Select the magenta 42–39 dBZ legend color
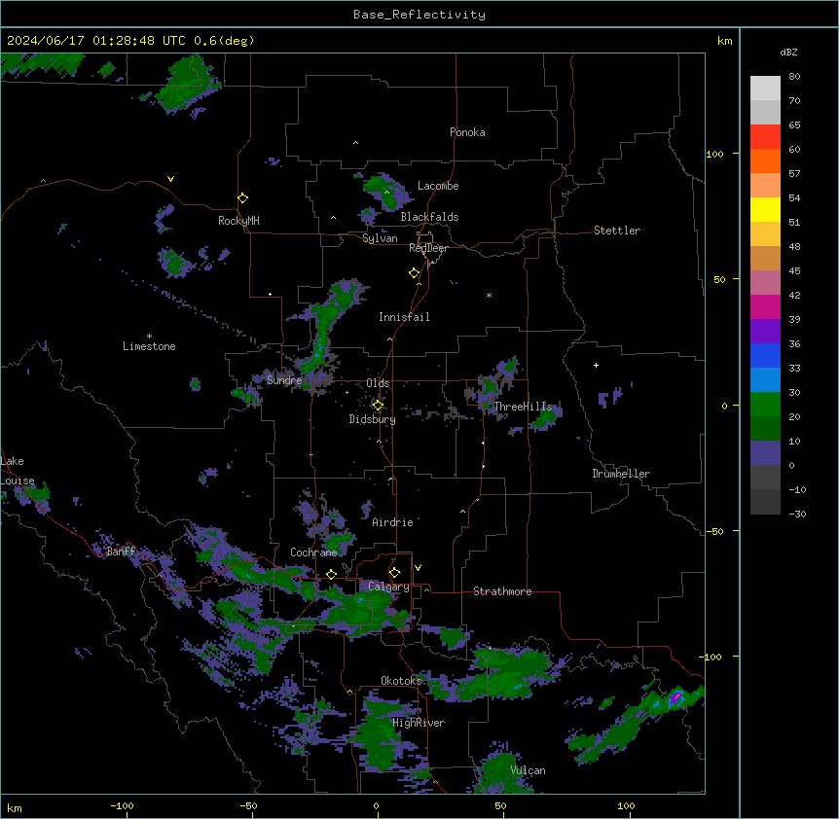 click(x=765, y=307)
